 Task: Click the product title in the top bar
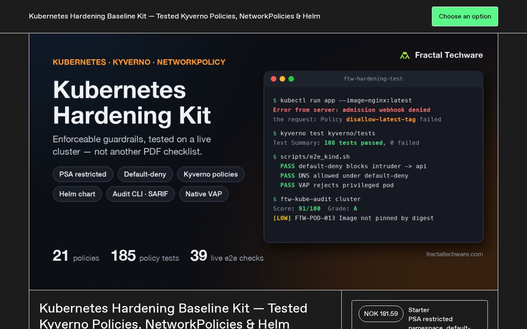pos(175,16)
